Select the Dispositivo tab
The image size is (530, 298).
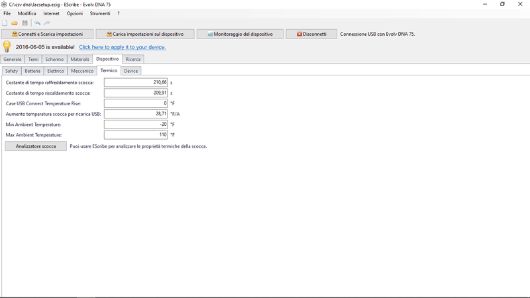tap(107, 59)
